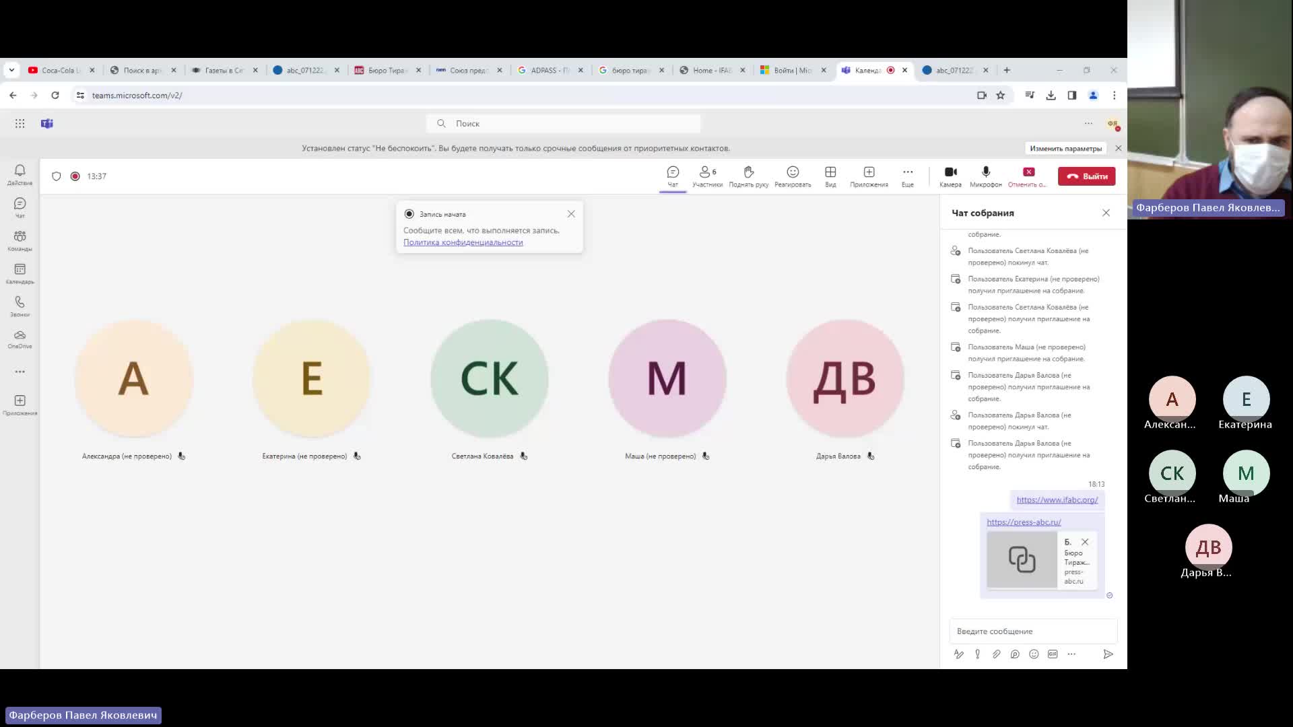
Task: Open the app launcher grid
Action: pyautogui.click(x=20, y=123)
